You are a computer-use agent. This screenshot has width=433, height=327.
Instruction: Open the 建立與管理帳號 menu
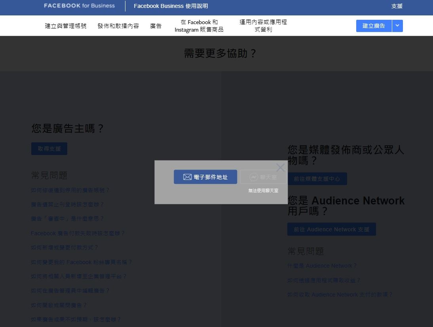point(66,26)
